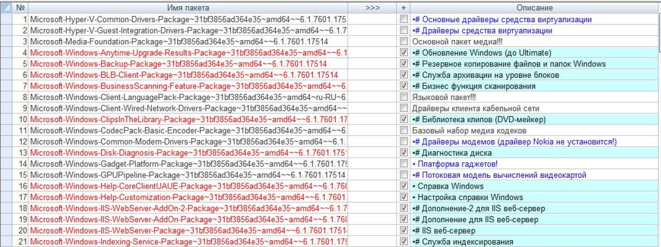Viewport: 661px width, 247px height.
Task: Click the '>>>' cell in Disk-Diagnosis row
Action: tap(372, 153)
